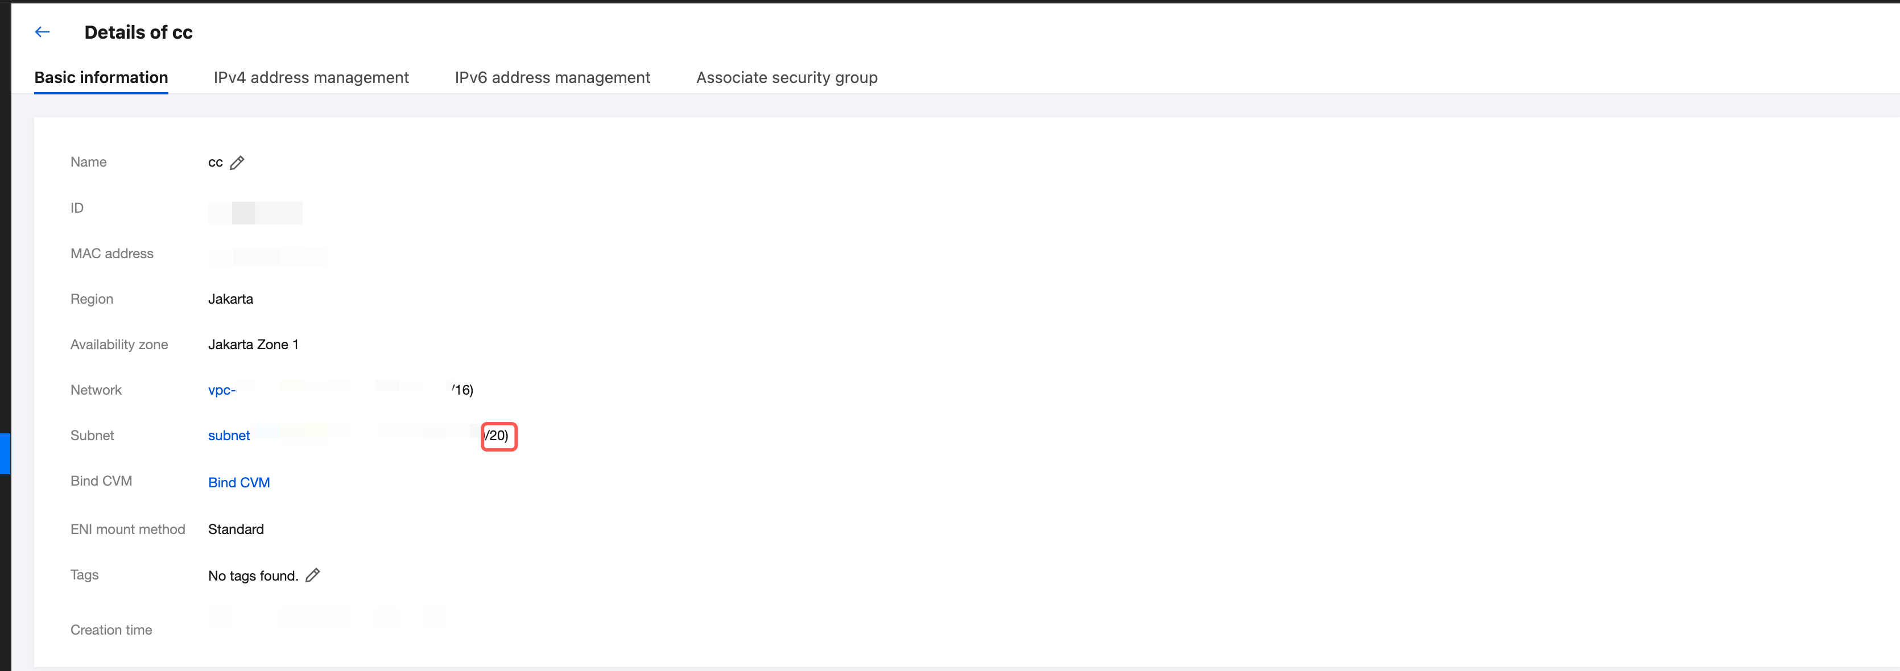This screenshot has height=671, width=1900.
Task: Click the Jakarta region value
Action: 230,299
